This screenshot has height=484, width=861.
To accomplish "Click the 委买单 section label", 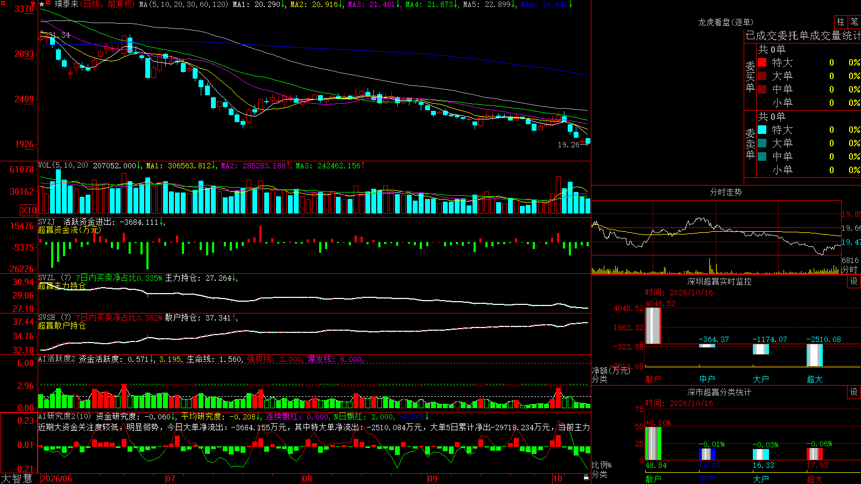I will click(750, 76).
